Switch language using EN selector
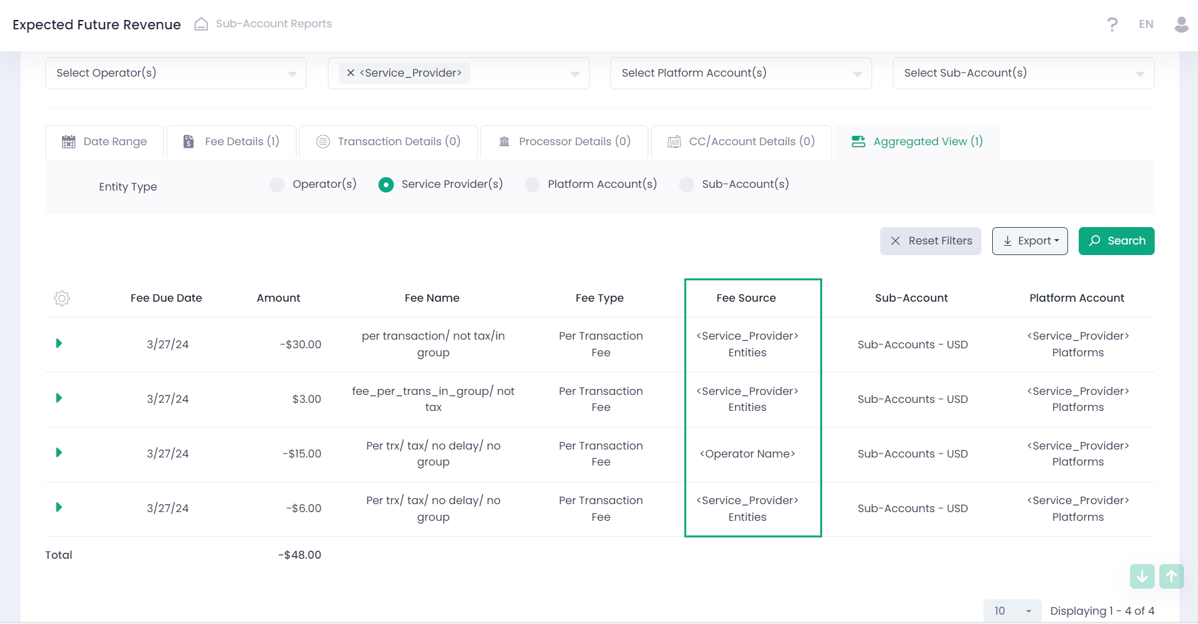Screen dimensions: 1198x624 (1146, 25)
